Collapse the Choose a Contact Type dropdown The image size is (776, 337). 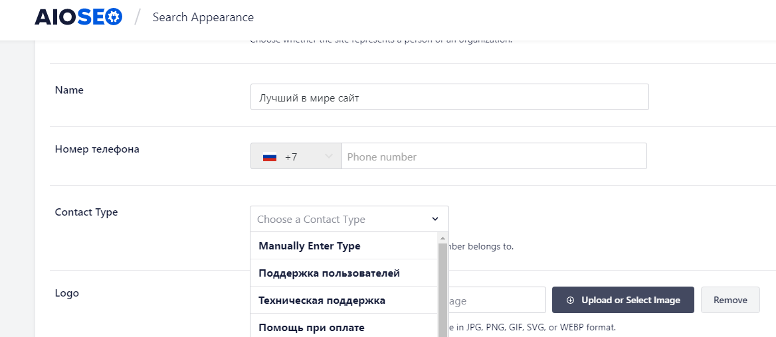click(349, 219)
